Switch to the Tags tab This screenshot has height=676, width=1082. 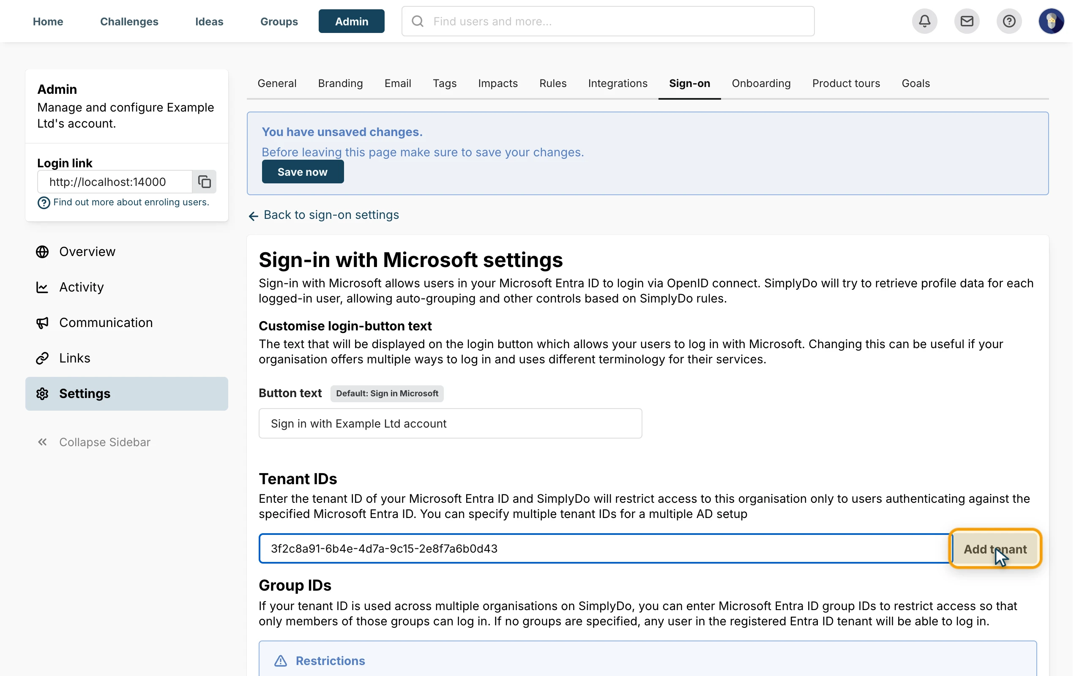(445, 84)
